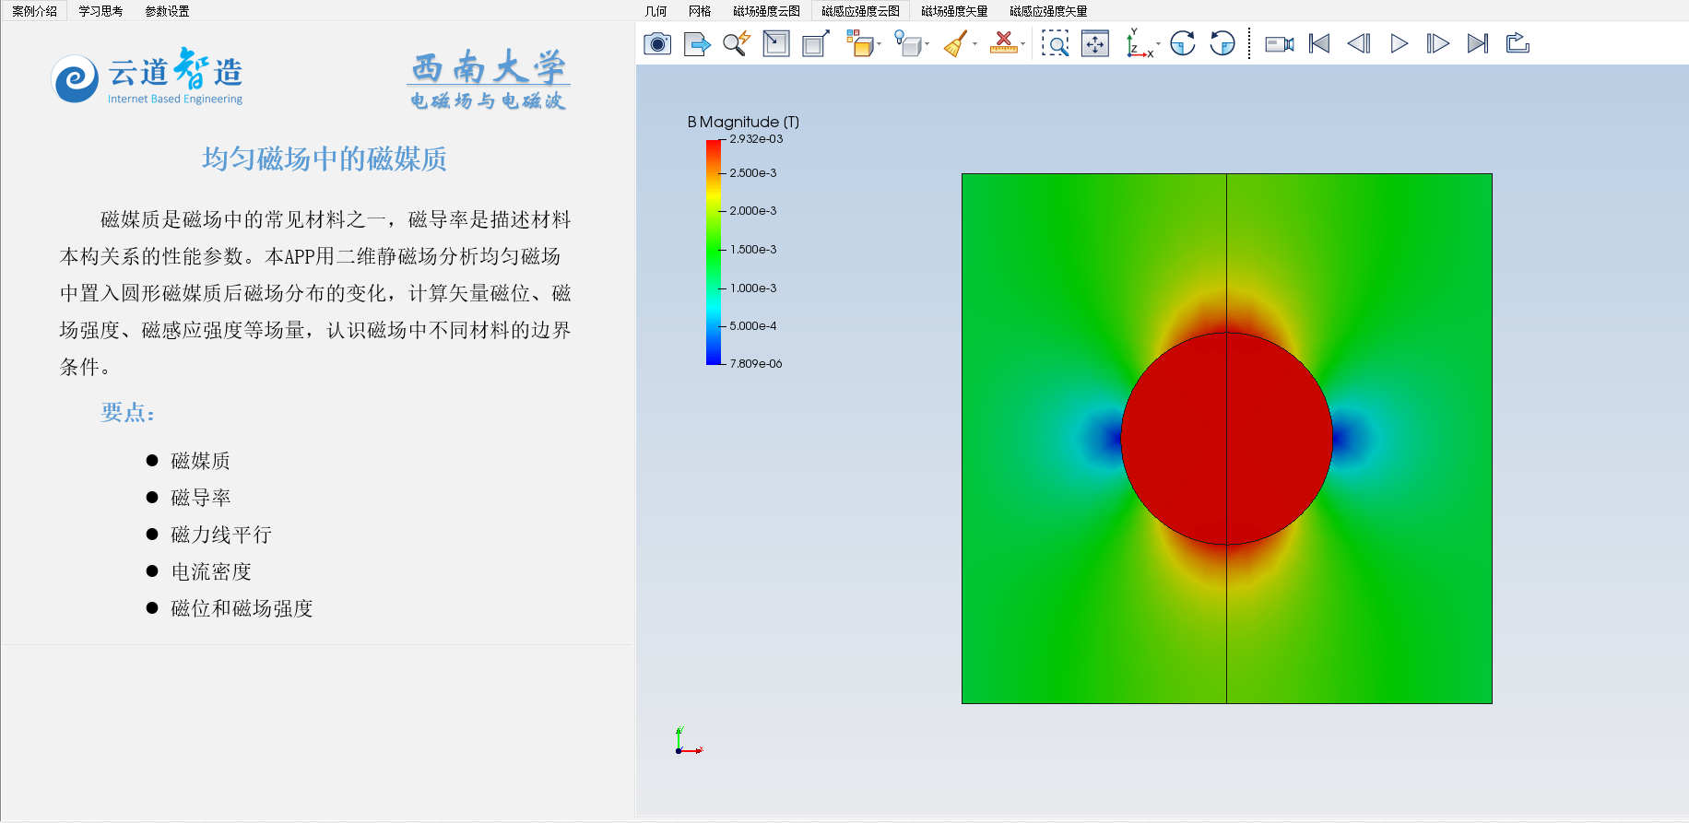Open the 网格 view tab
Image resolution: width=1689 pixels, height=823 pixels.
tap(700, 11)
